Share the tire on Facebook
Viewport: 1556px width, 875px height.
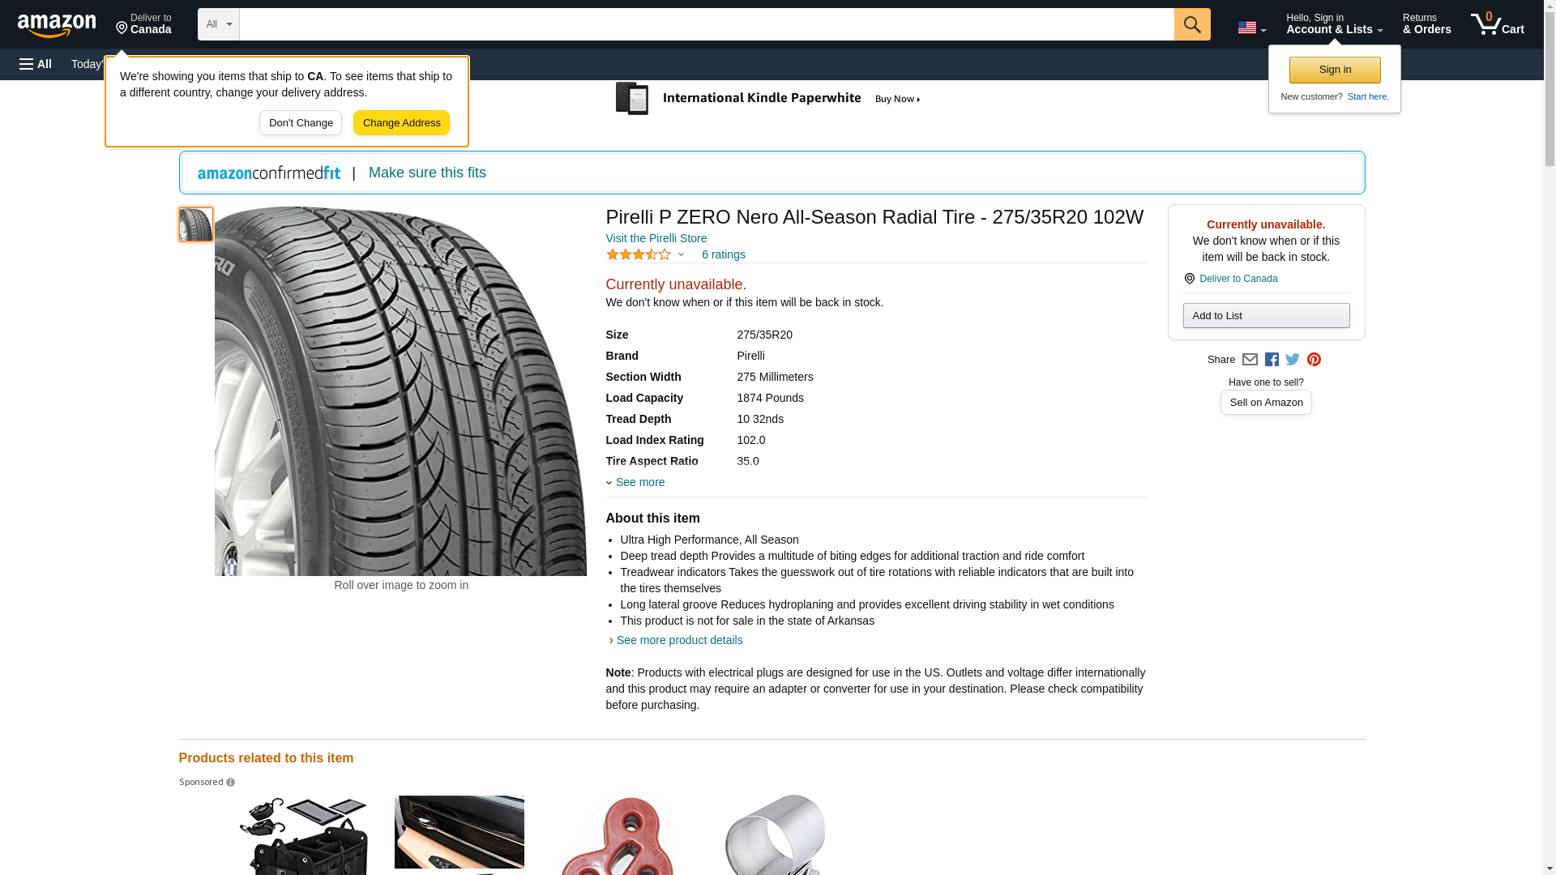point(1271,360)
